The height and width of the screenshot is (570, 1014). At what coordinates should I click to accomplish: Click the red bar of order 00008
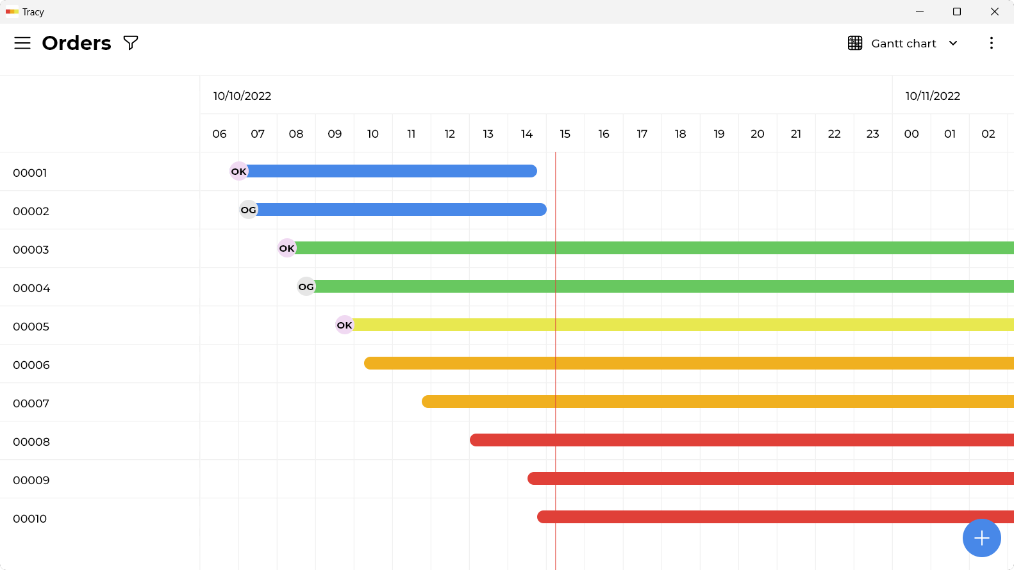click(742, 440)
